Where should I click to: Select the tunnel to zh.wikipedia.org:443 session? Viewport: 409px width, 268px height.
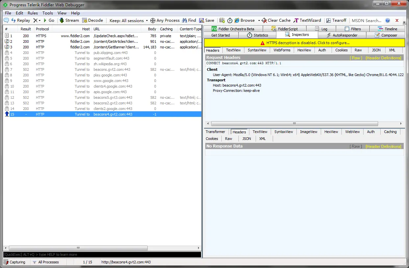pyautogui.click(x=102, y=64)
